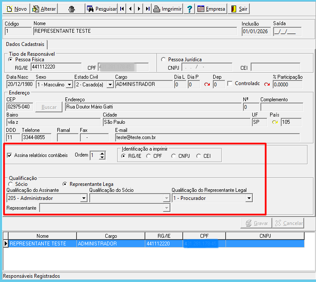Viewport: 316px width, 282px height.
Task: Open Estado Civil dropdown list
Action: point(110,85)
